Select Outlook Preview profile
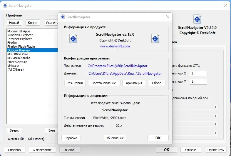Screen dimensions: 231x156 pos(32,50)
